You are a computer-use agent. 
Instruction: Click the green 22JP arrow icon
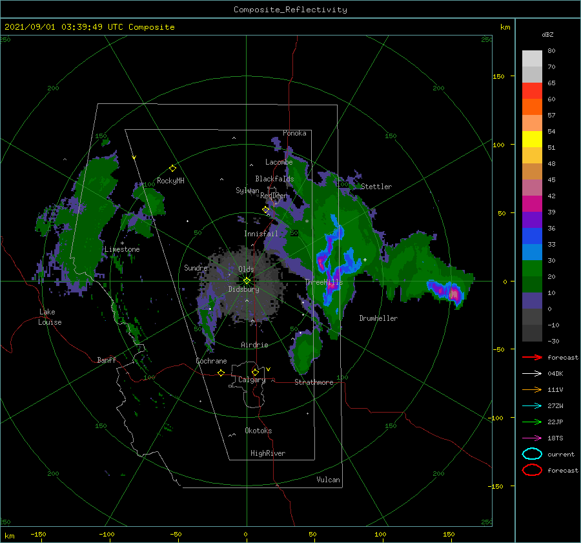(x=532, y=422)
